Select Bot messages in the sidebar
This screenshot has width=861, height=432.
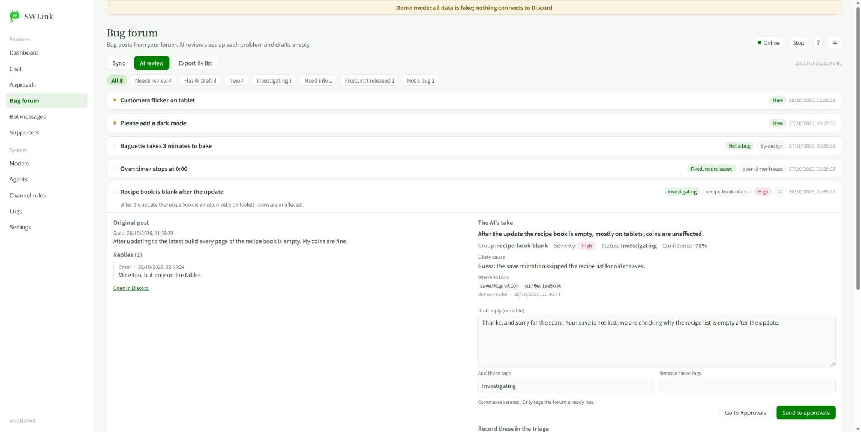(46, 117)
